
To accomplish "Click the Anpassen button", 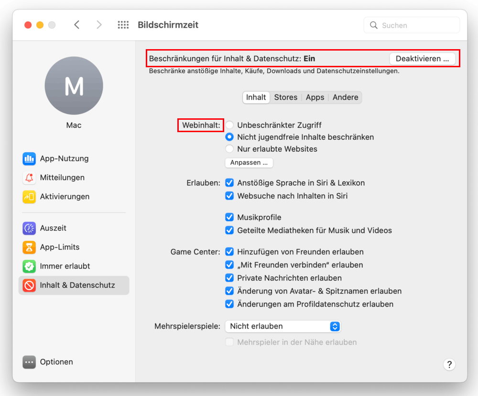I will click(x=249, y=163).
